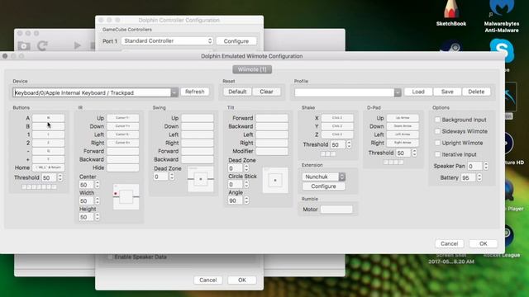Adjust the IR Height stepper

point(98,217)
